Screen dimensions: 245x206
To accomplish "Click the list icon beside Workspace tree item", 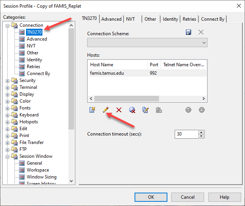I will 22,170.
